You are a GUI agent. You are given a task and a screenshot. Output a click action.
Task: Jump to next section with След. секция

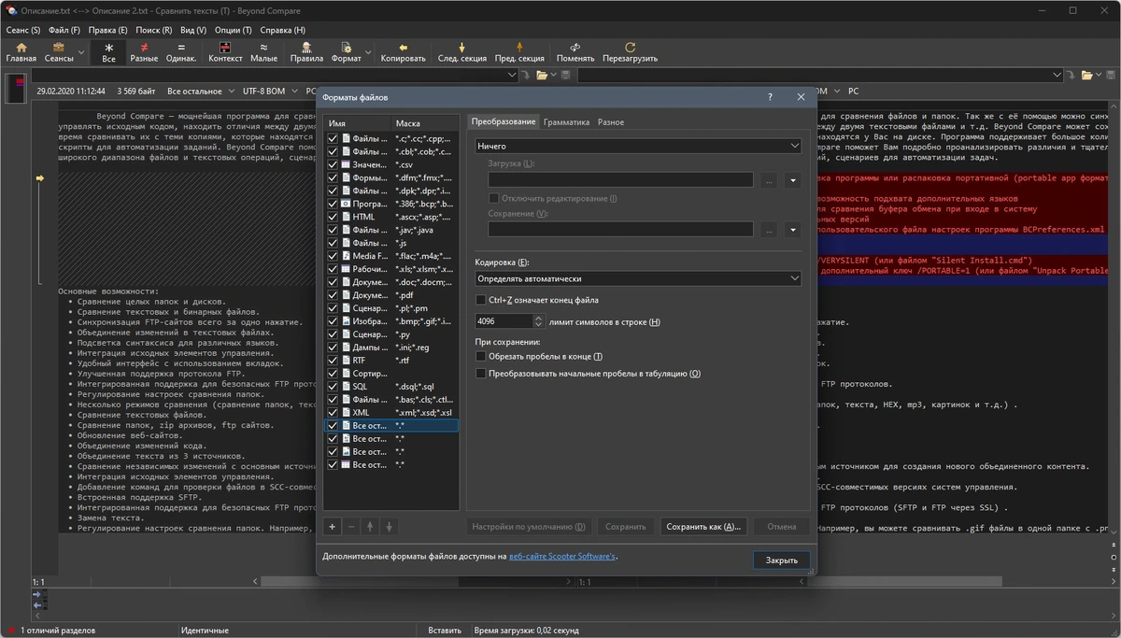coord(461,52)
